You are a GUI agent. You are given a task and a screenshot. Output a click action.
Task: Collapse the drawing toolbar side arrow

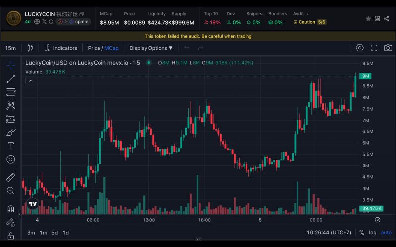pyautogui.click(x=20, y=214)
